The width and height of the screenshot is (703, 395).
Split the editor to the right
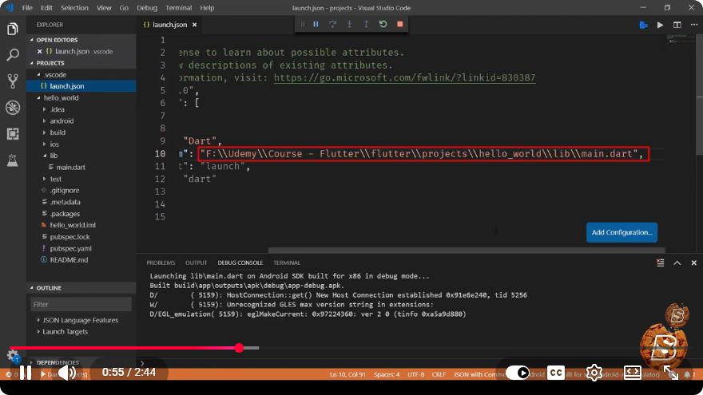[x=677, y=25]
